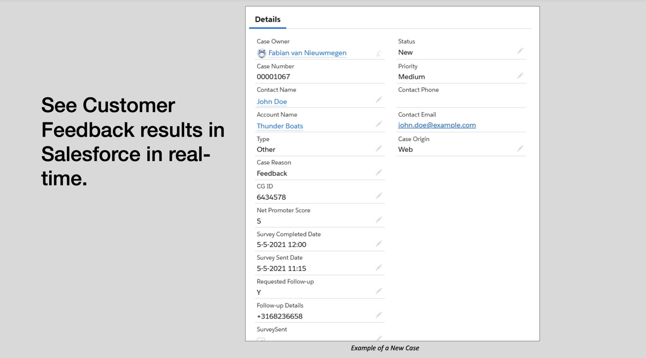Edit the Case Origin pencil icon
This screenshot has width=646, height=358.
(x=520, y=148)
